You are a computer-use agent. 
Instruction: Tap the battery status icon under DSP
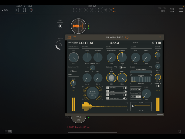point(163,11)
